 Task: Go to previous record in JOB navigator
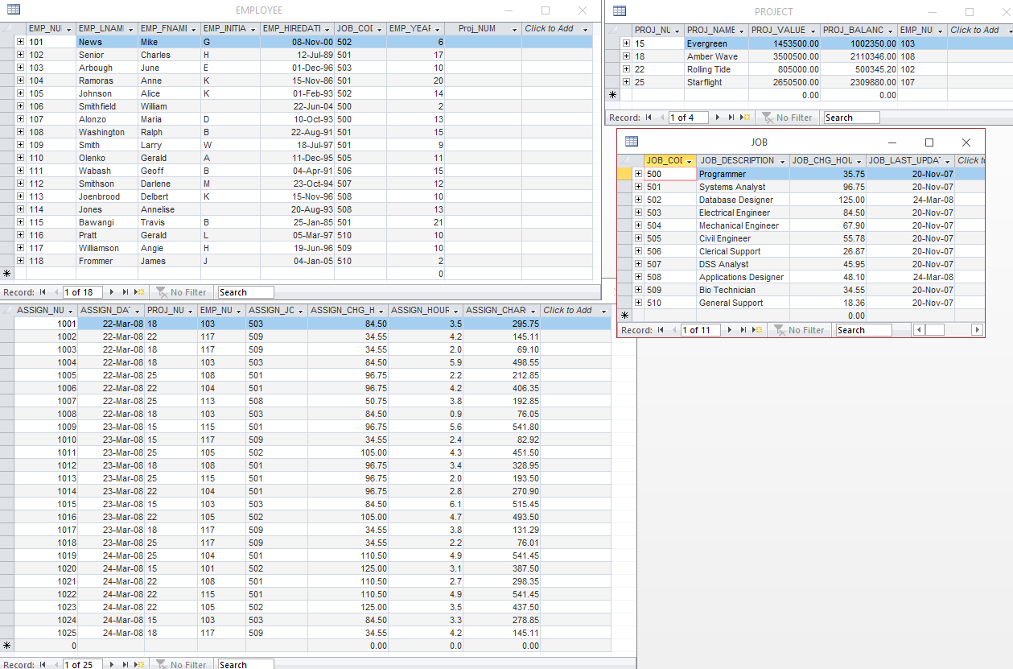coord(673,330)
